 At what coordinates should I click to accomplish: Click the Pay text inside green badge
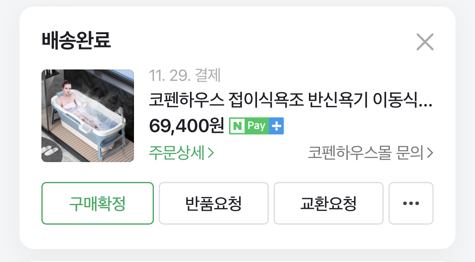pos(256,126)
